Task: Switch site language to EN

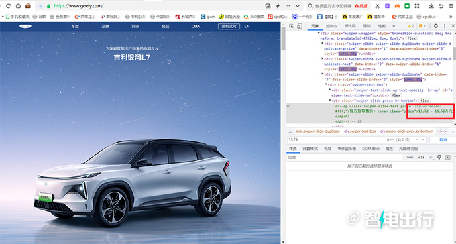Action: pos(247,26)
